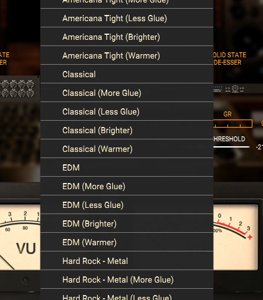Click the de-esser Threshold slider
The image size is (263, 300).
tap(231, 147)
